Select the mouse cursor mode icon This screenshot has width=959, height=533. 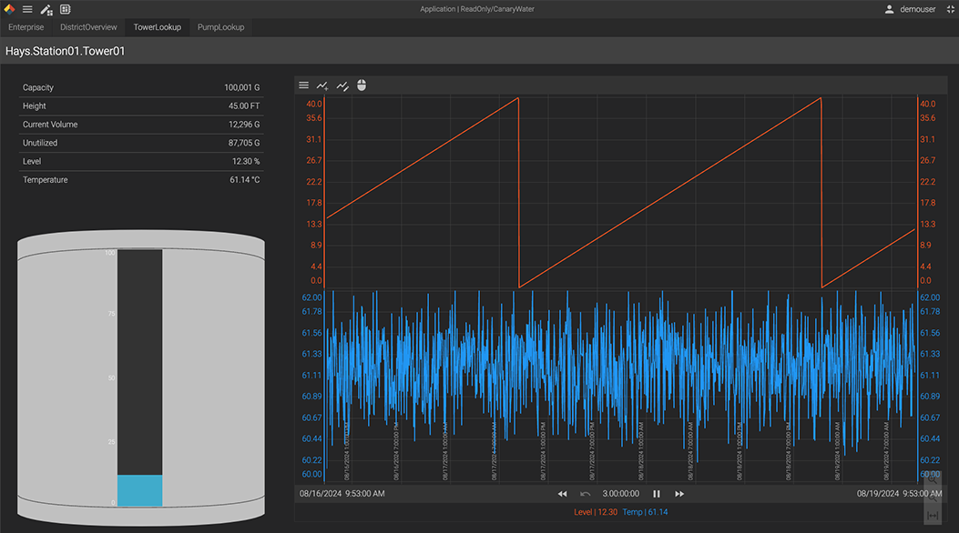(x=362, y=85)
